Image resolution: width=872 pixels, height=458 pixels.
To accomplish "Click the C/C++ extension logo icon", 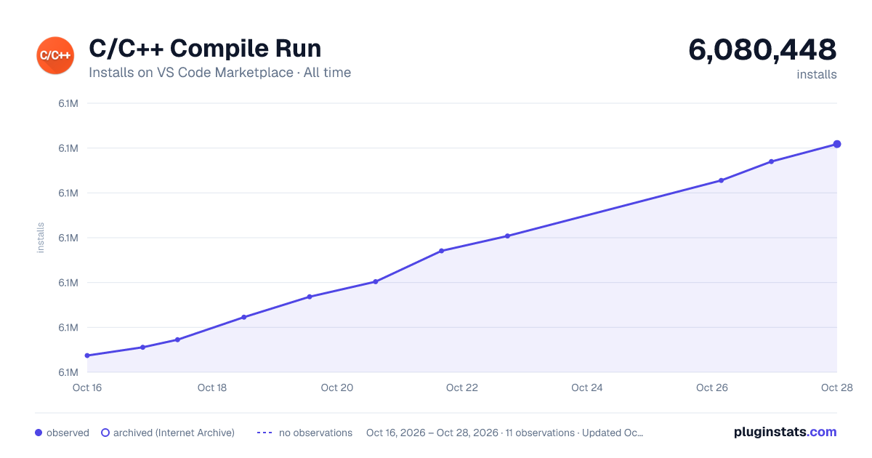I will (x=55, y=55).
